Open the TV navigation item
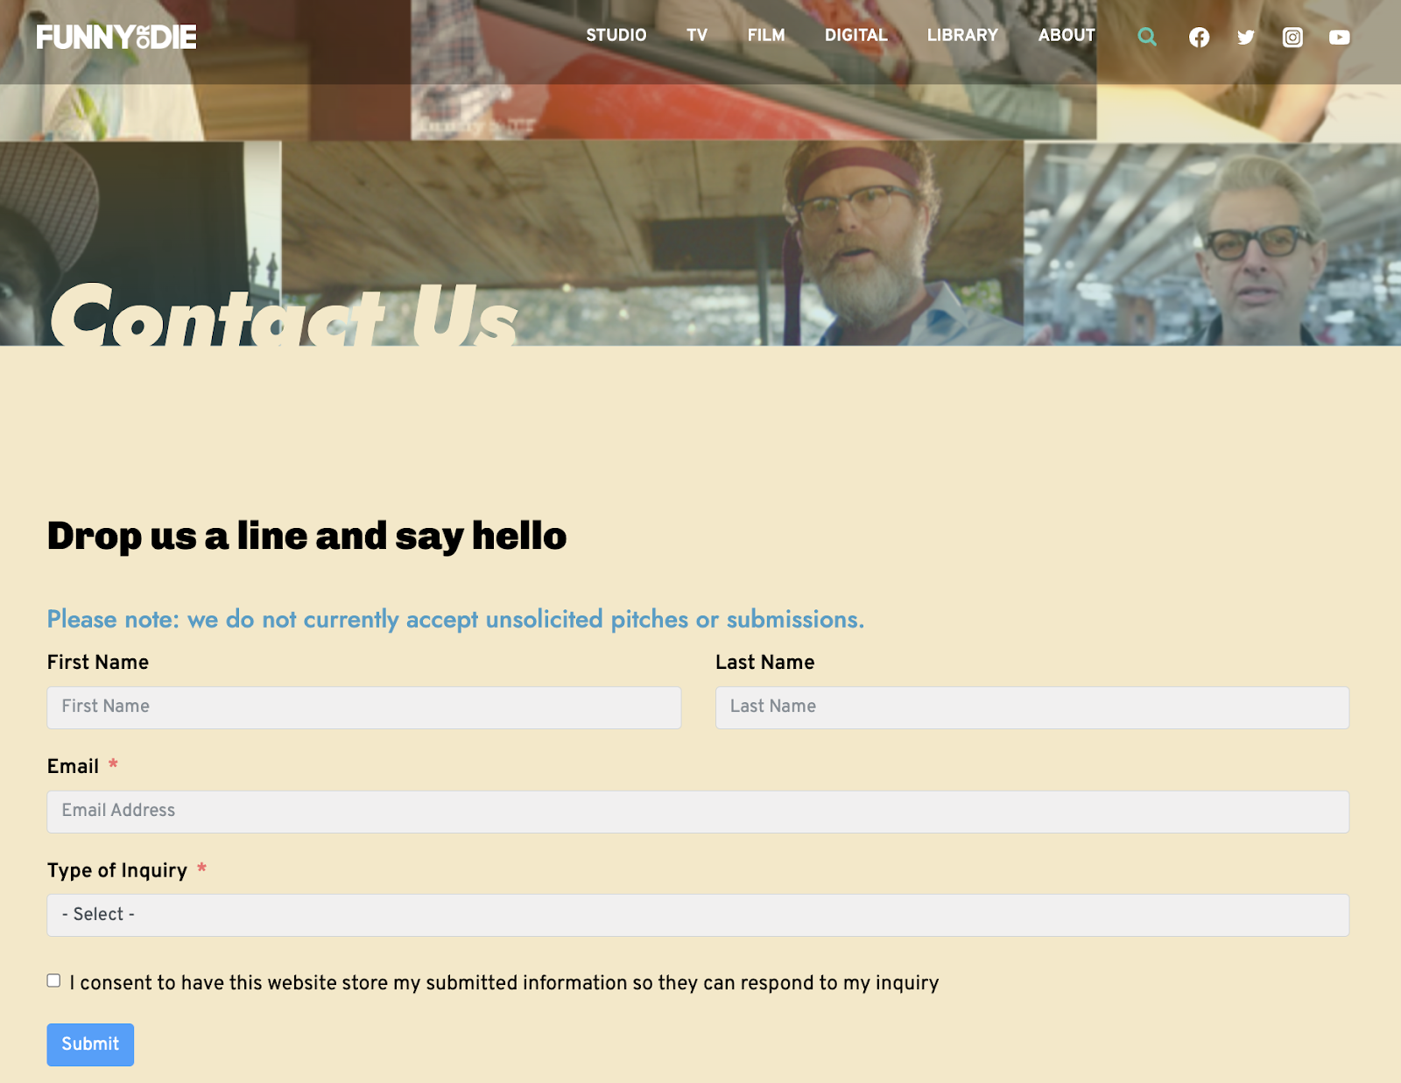 [x=697, y=35]
